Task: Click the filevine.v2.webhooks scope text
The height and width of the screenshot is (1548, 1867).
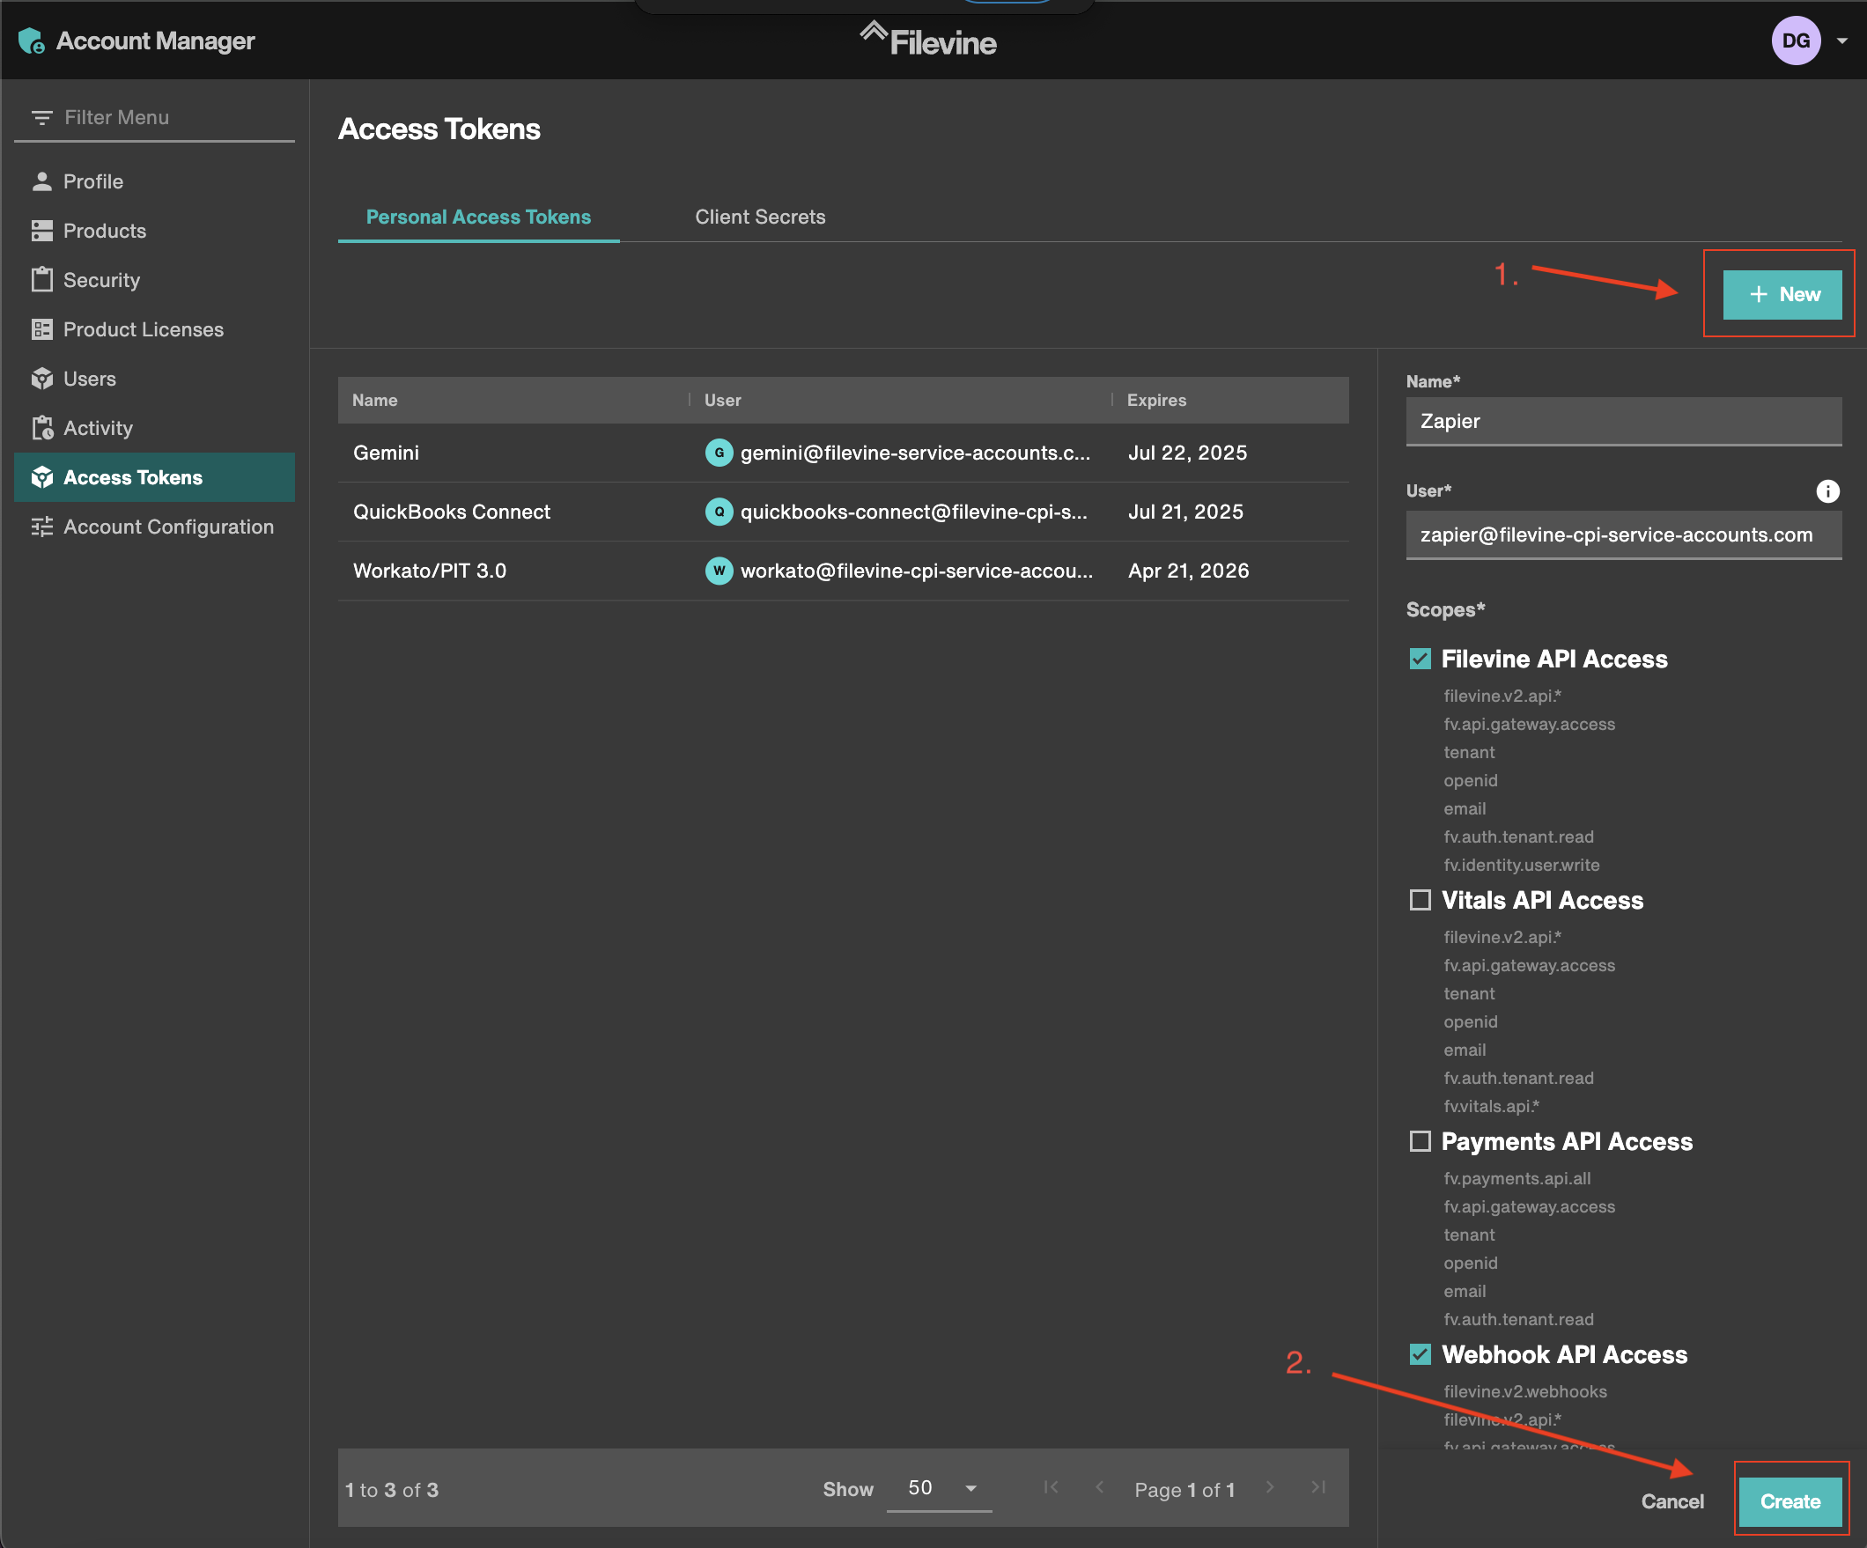Action: click(1524, 1391)
